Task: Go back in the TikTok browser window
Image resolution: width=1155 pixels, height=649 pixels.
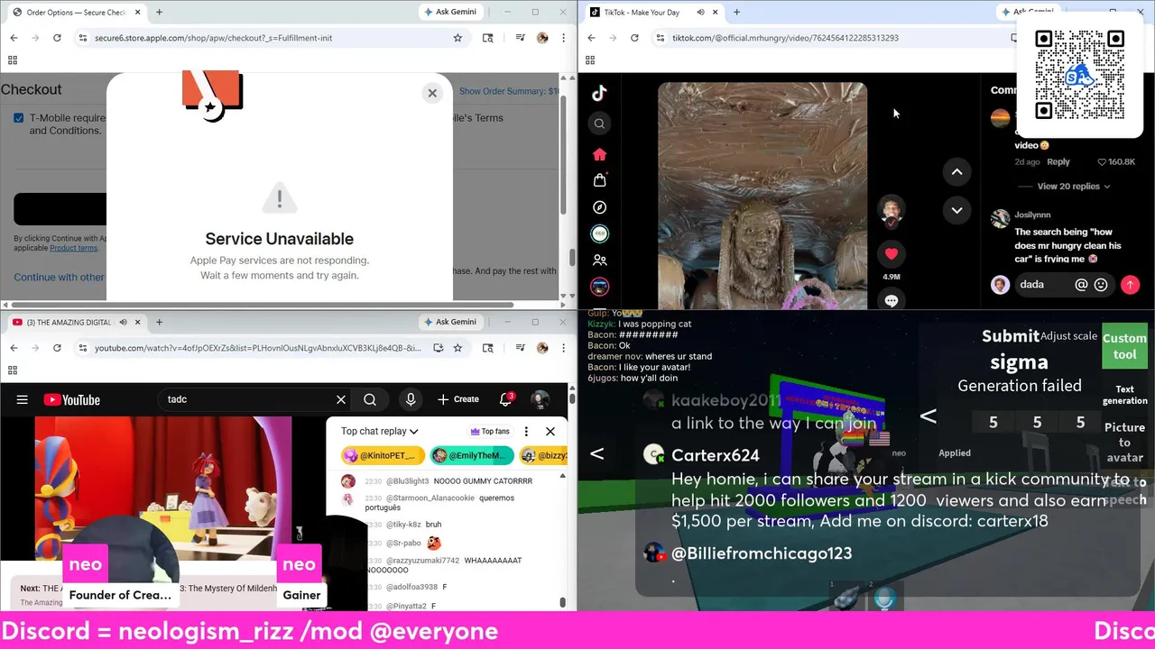Action: click(591, 38)
